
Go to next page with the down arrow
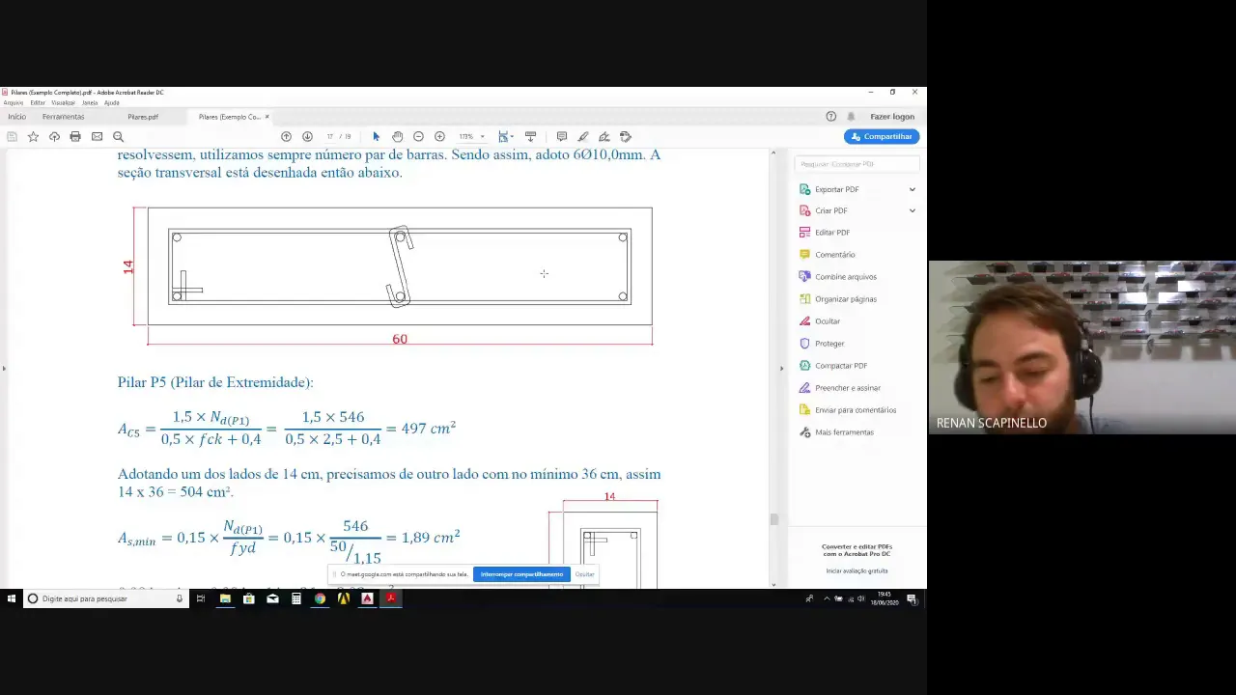tap(307, 137)
